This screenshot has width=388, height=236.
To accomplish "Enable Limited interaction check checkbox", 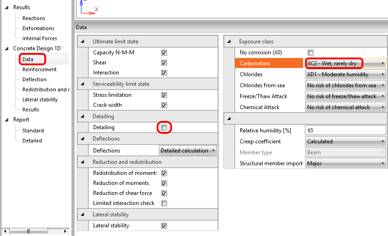I will 164,203.
